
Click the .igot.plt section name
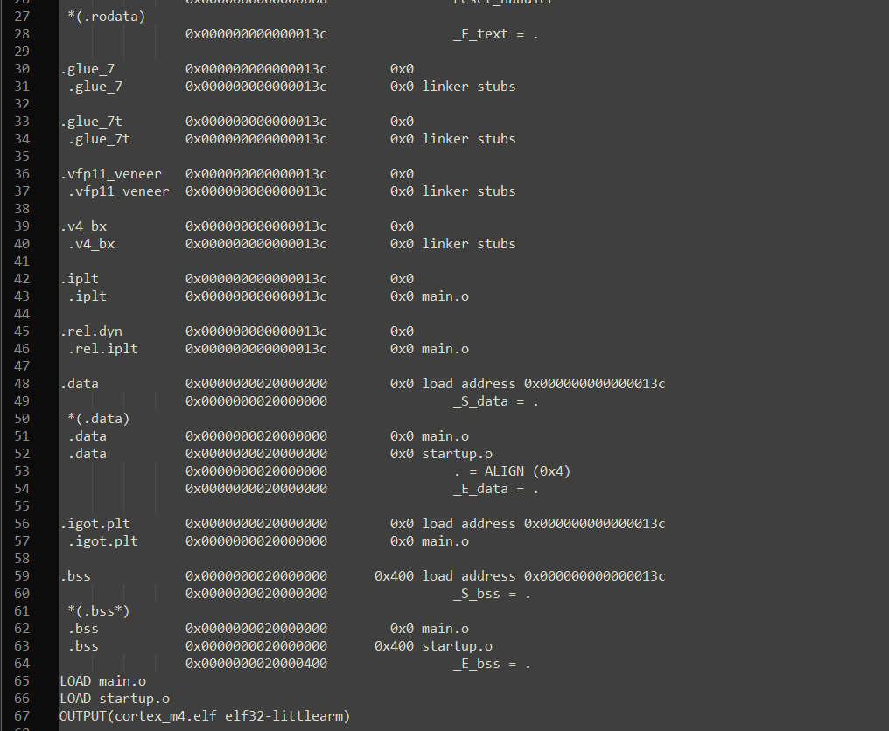coord(94,524)
